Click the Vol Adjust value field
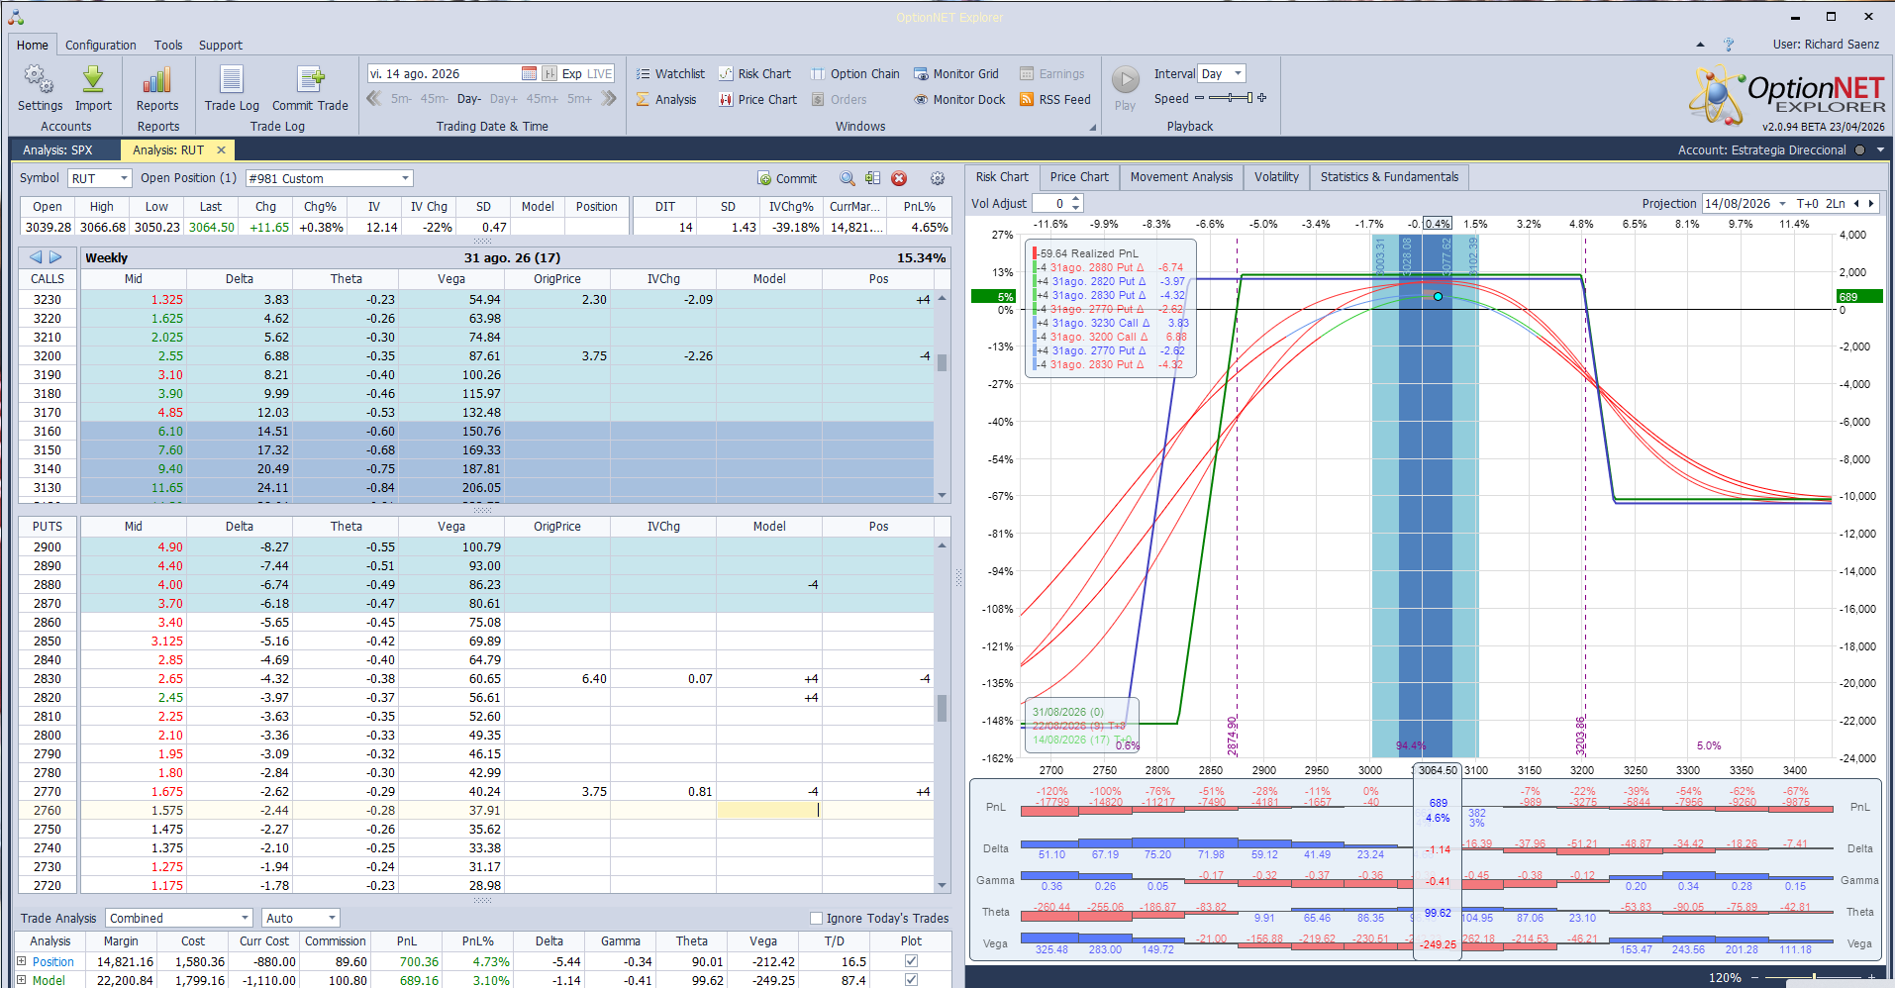This screenshot has width=1895, height=988. pos(1050,203)
